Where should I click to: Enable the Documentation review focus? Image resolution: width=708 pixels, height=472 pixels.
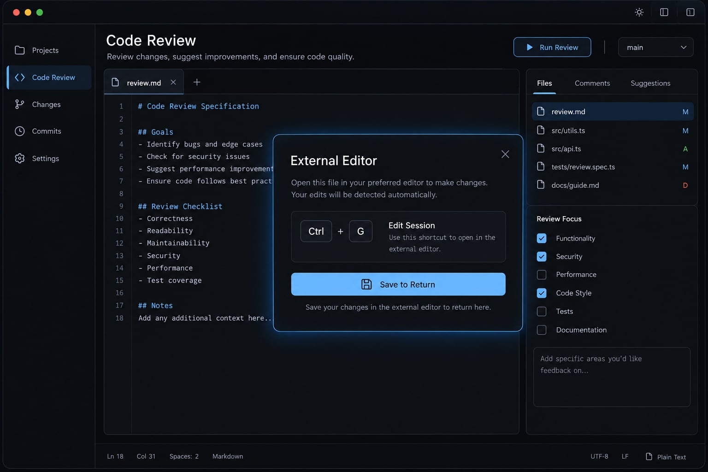(542, 330)
